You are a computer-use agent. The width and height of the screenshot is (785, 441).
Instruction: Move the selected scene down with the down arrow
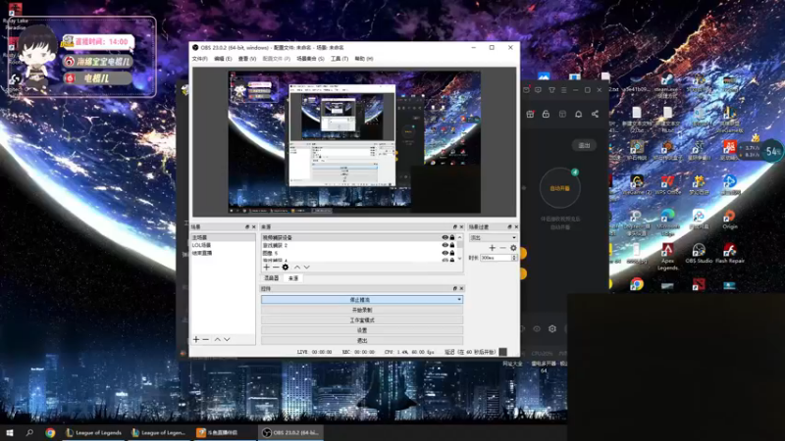click(227, 339)
